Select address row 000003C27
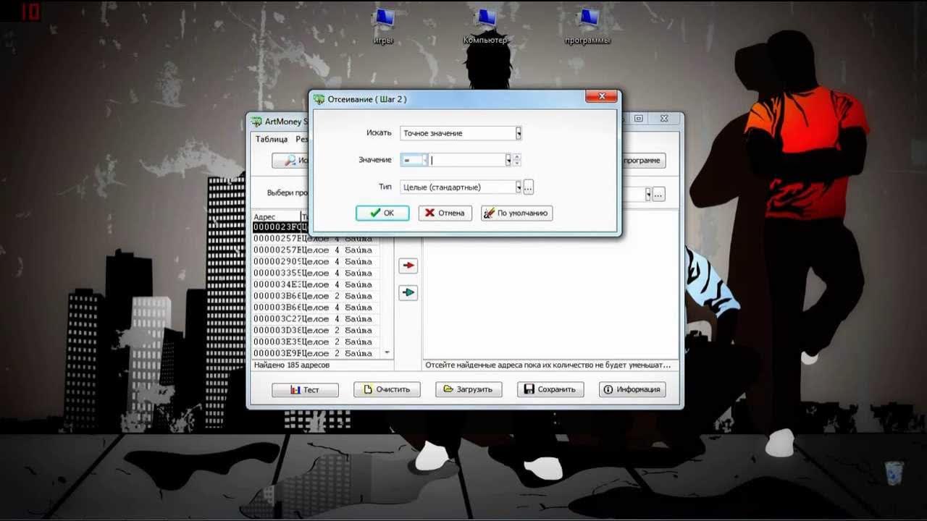Viewport: 927px width, 521px height. coord(316,318)
